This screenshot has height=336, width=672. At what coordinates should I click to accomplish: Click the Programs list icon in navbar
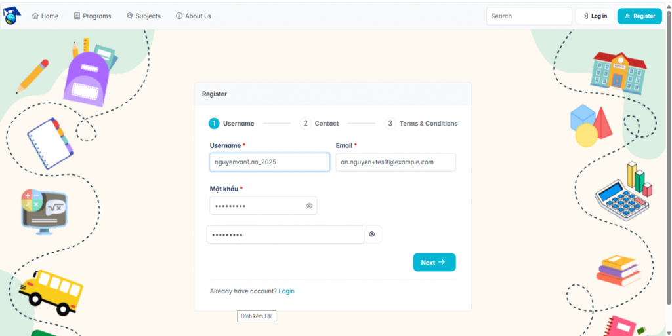tap(77, 16)
